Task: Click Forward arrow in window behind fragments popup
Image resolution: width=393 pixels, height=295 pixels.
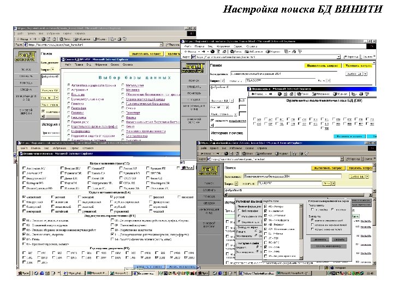Action: pos(203,51)
